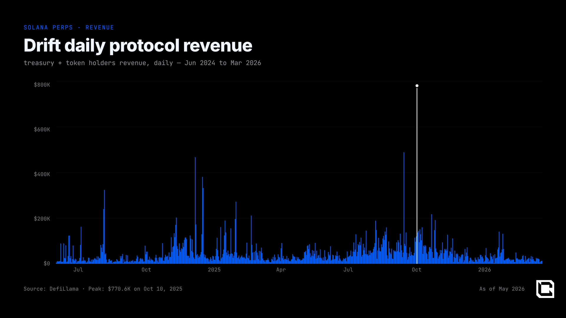Click the '$200K' y-axis label

42,219
